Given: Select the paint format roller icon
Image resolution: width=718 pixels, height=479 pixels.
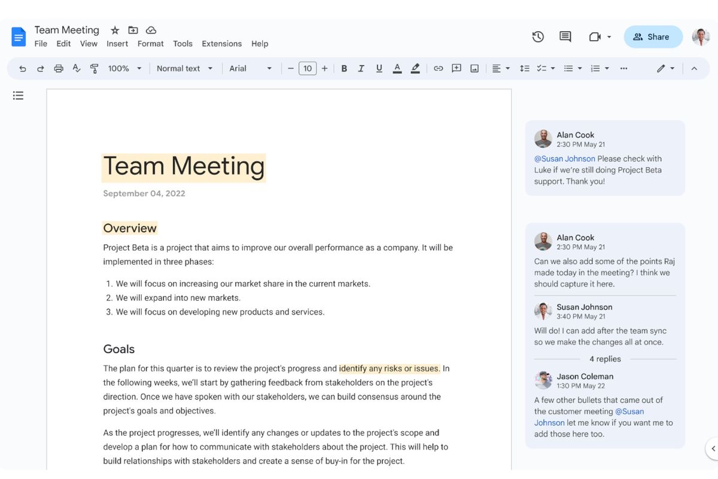Looking at the screenshot, I should tap(94, 69).
